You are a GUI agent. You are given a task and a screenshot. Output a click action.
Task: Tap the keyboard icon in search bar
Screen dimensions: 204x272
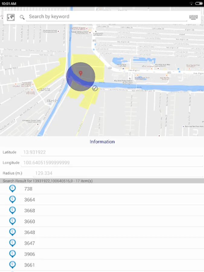pos(193,17)
